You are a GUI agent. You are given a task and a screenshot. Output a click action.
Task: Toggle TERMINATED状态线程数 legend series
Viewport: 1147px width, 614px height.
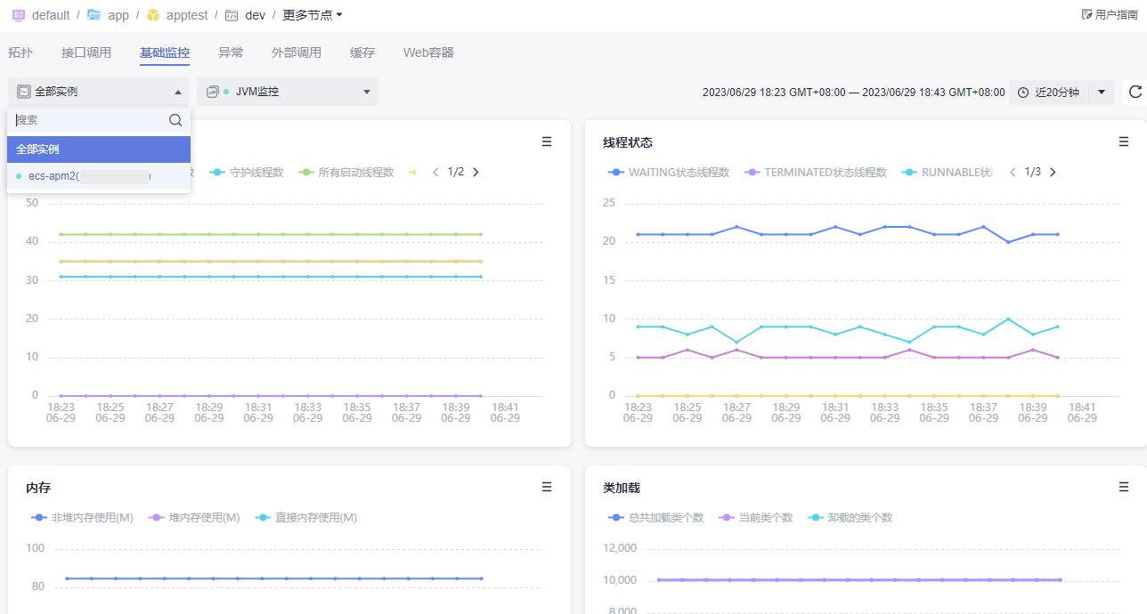[815, 173]
